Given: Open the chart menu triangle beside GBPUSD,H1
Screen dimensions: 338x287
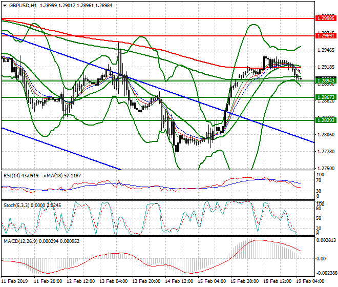Looking at the screenshot, I should tap(5, 6).
